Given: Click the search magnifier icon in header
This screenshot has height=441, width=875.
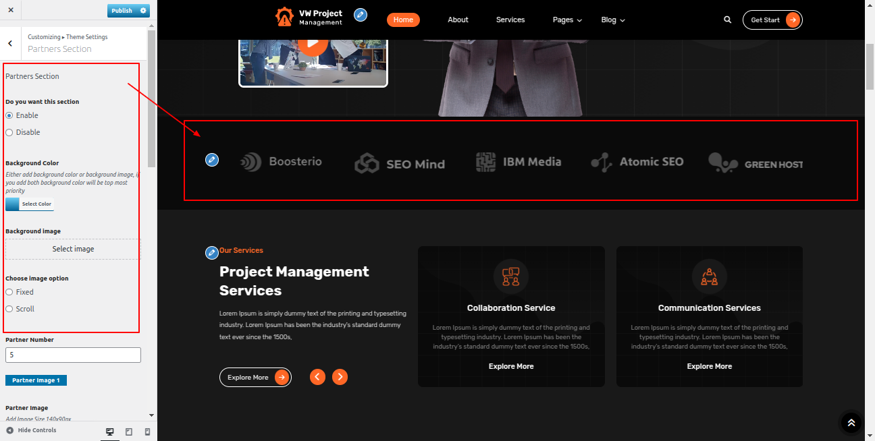Looking at the screenshot, I should pyautogui.click(x=727, y=20).
